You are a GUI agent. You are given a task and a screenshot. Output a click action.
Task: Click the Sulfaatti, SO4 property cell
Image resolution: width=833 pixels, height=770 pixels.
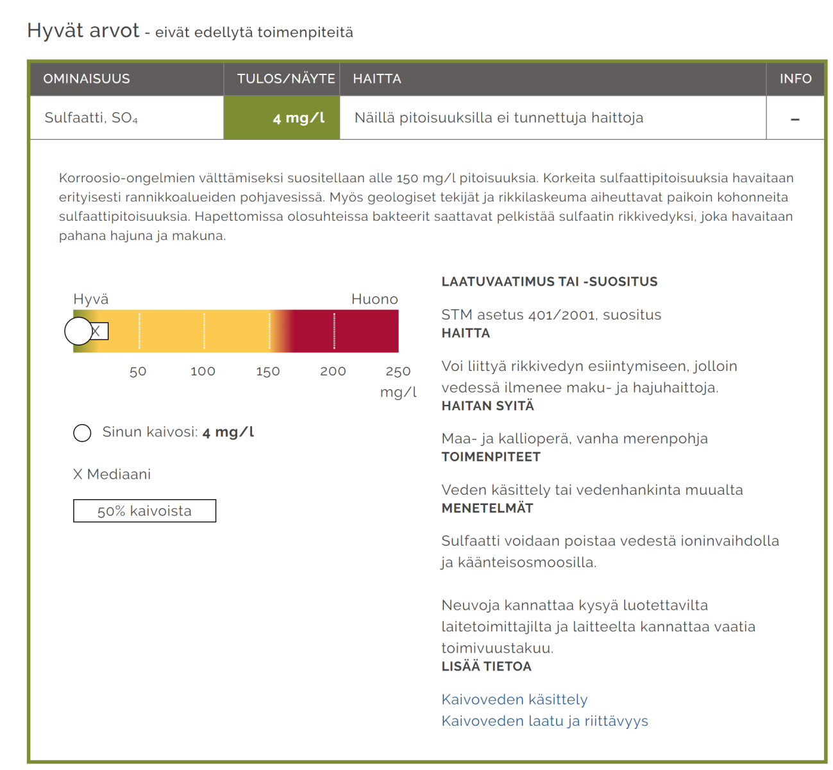[91, 118]
